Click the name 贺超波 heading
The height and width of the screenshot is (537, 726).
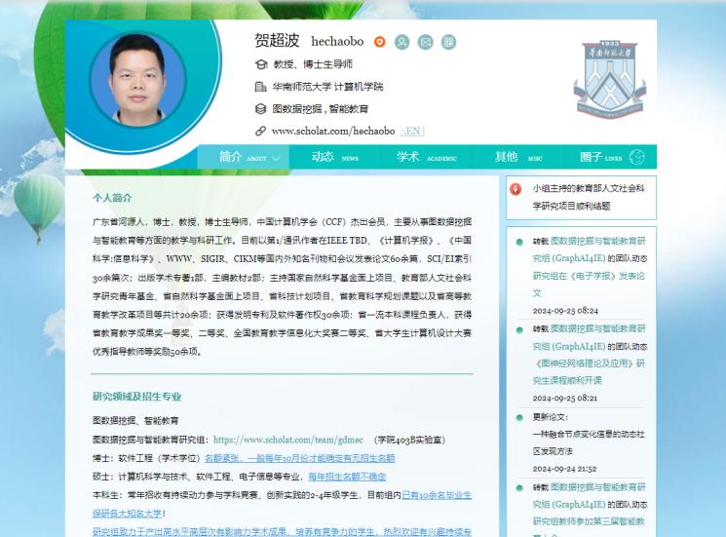277,41
